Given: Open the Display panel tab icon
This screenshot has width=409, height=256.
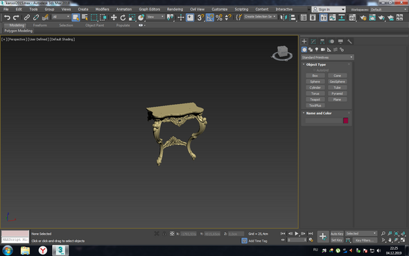Looking at the screenshot, I should pyautogui.click(x=340, y=42).
